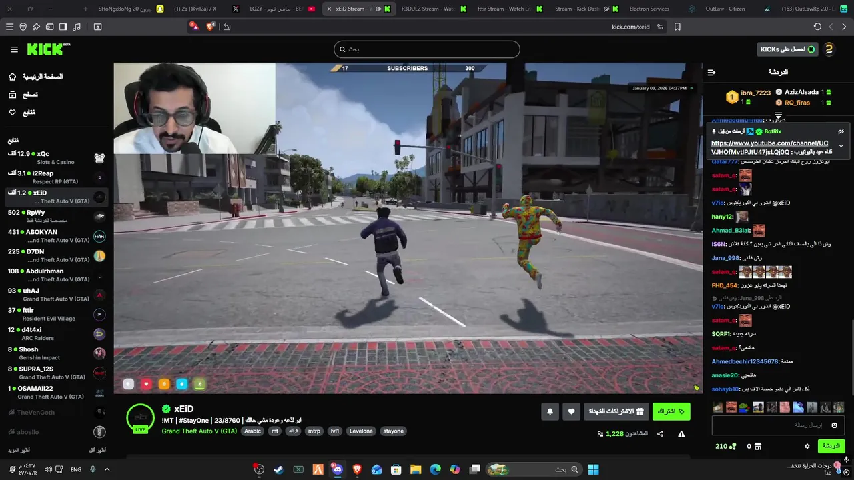Open the YouTube channel link in pinned message

point(769,147)
